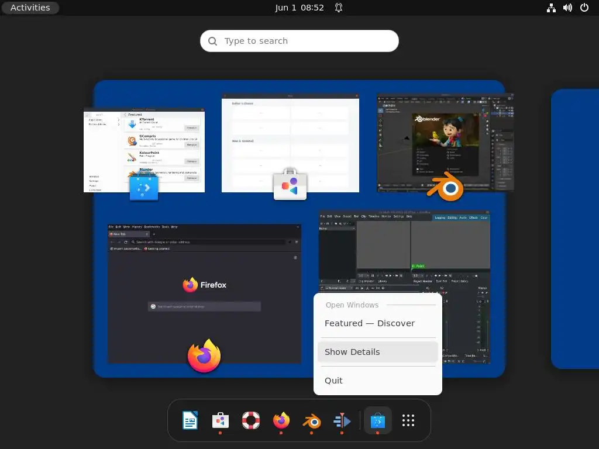Click the shopping bag badge on the Software preview
This screenshot has width=599, height=449.
coord(290,184)
